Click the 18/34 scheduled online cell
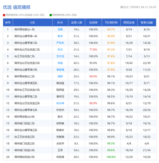 (129, 150)
